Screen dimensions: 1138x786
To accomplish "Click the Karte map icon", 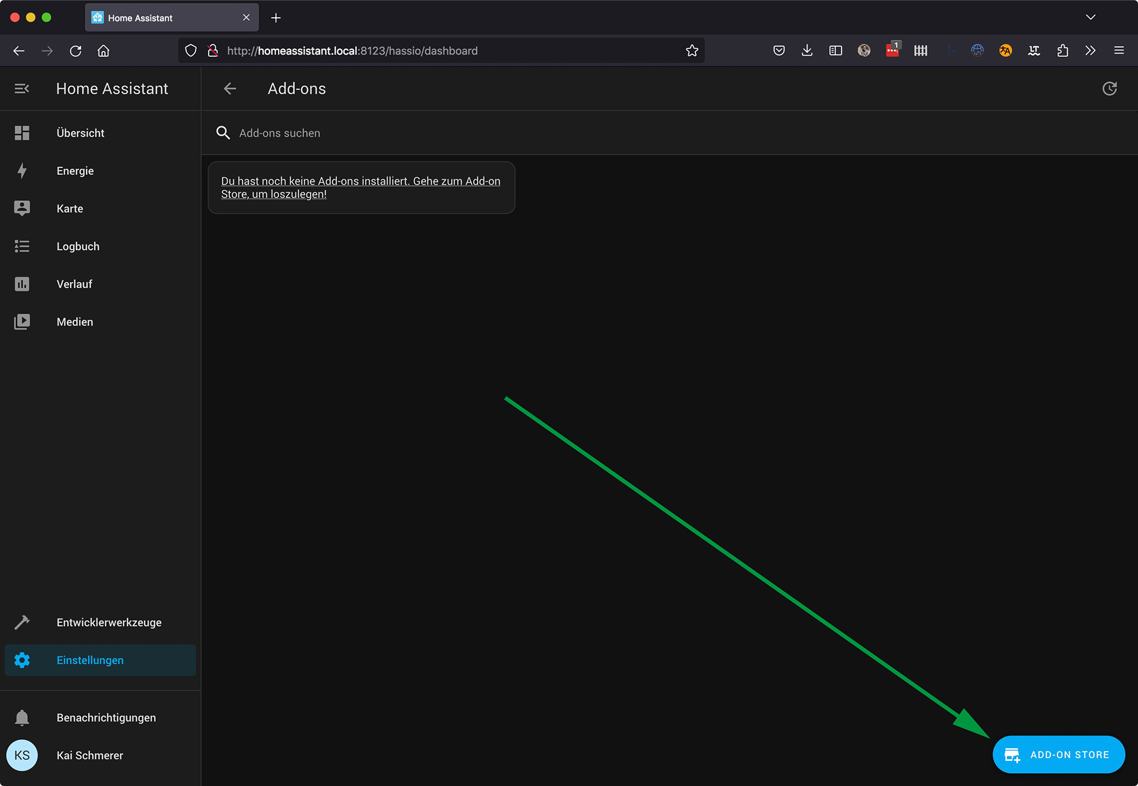I will tap(22, 209).
